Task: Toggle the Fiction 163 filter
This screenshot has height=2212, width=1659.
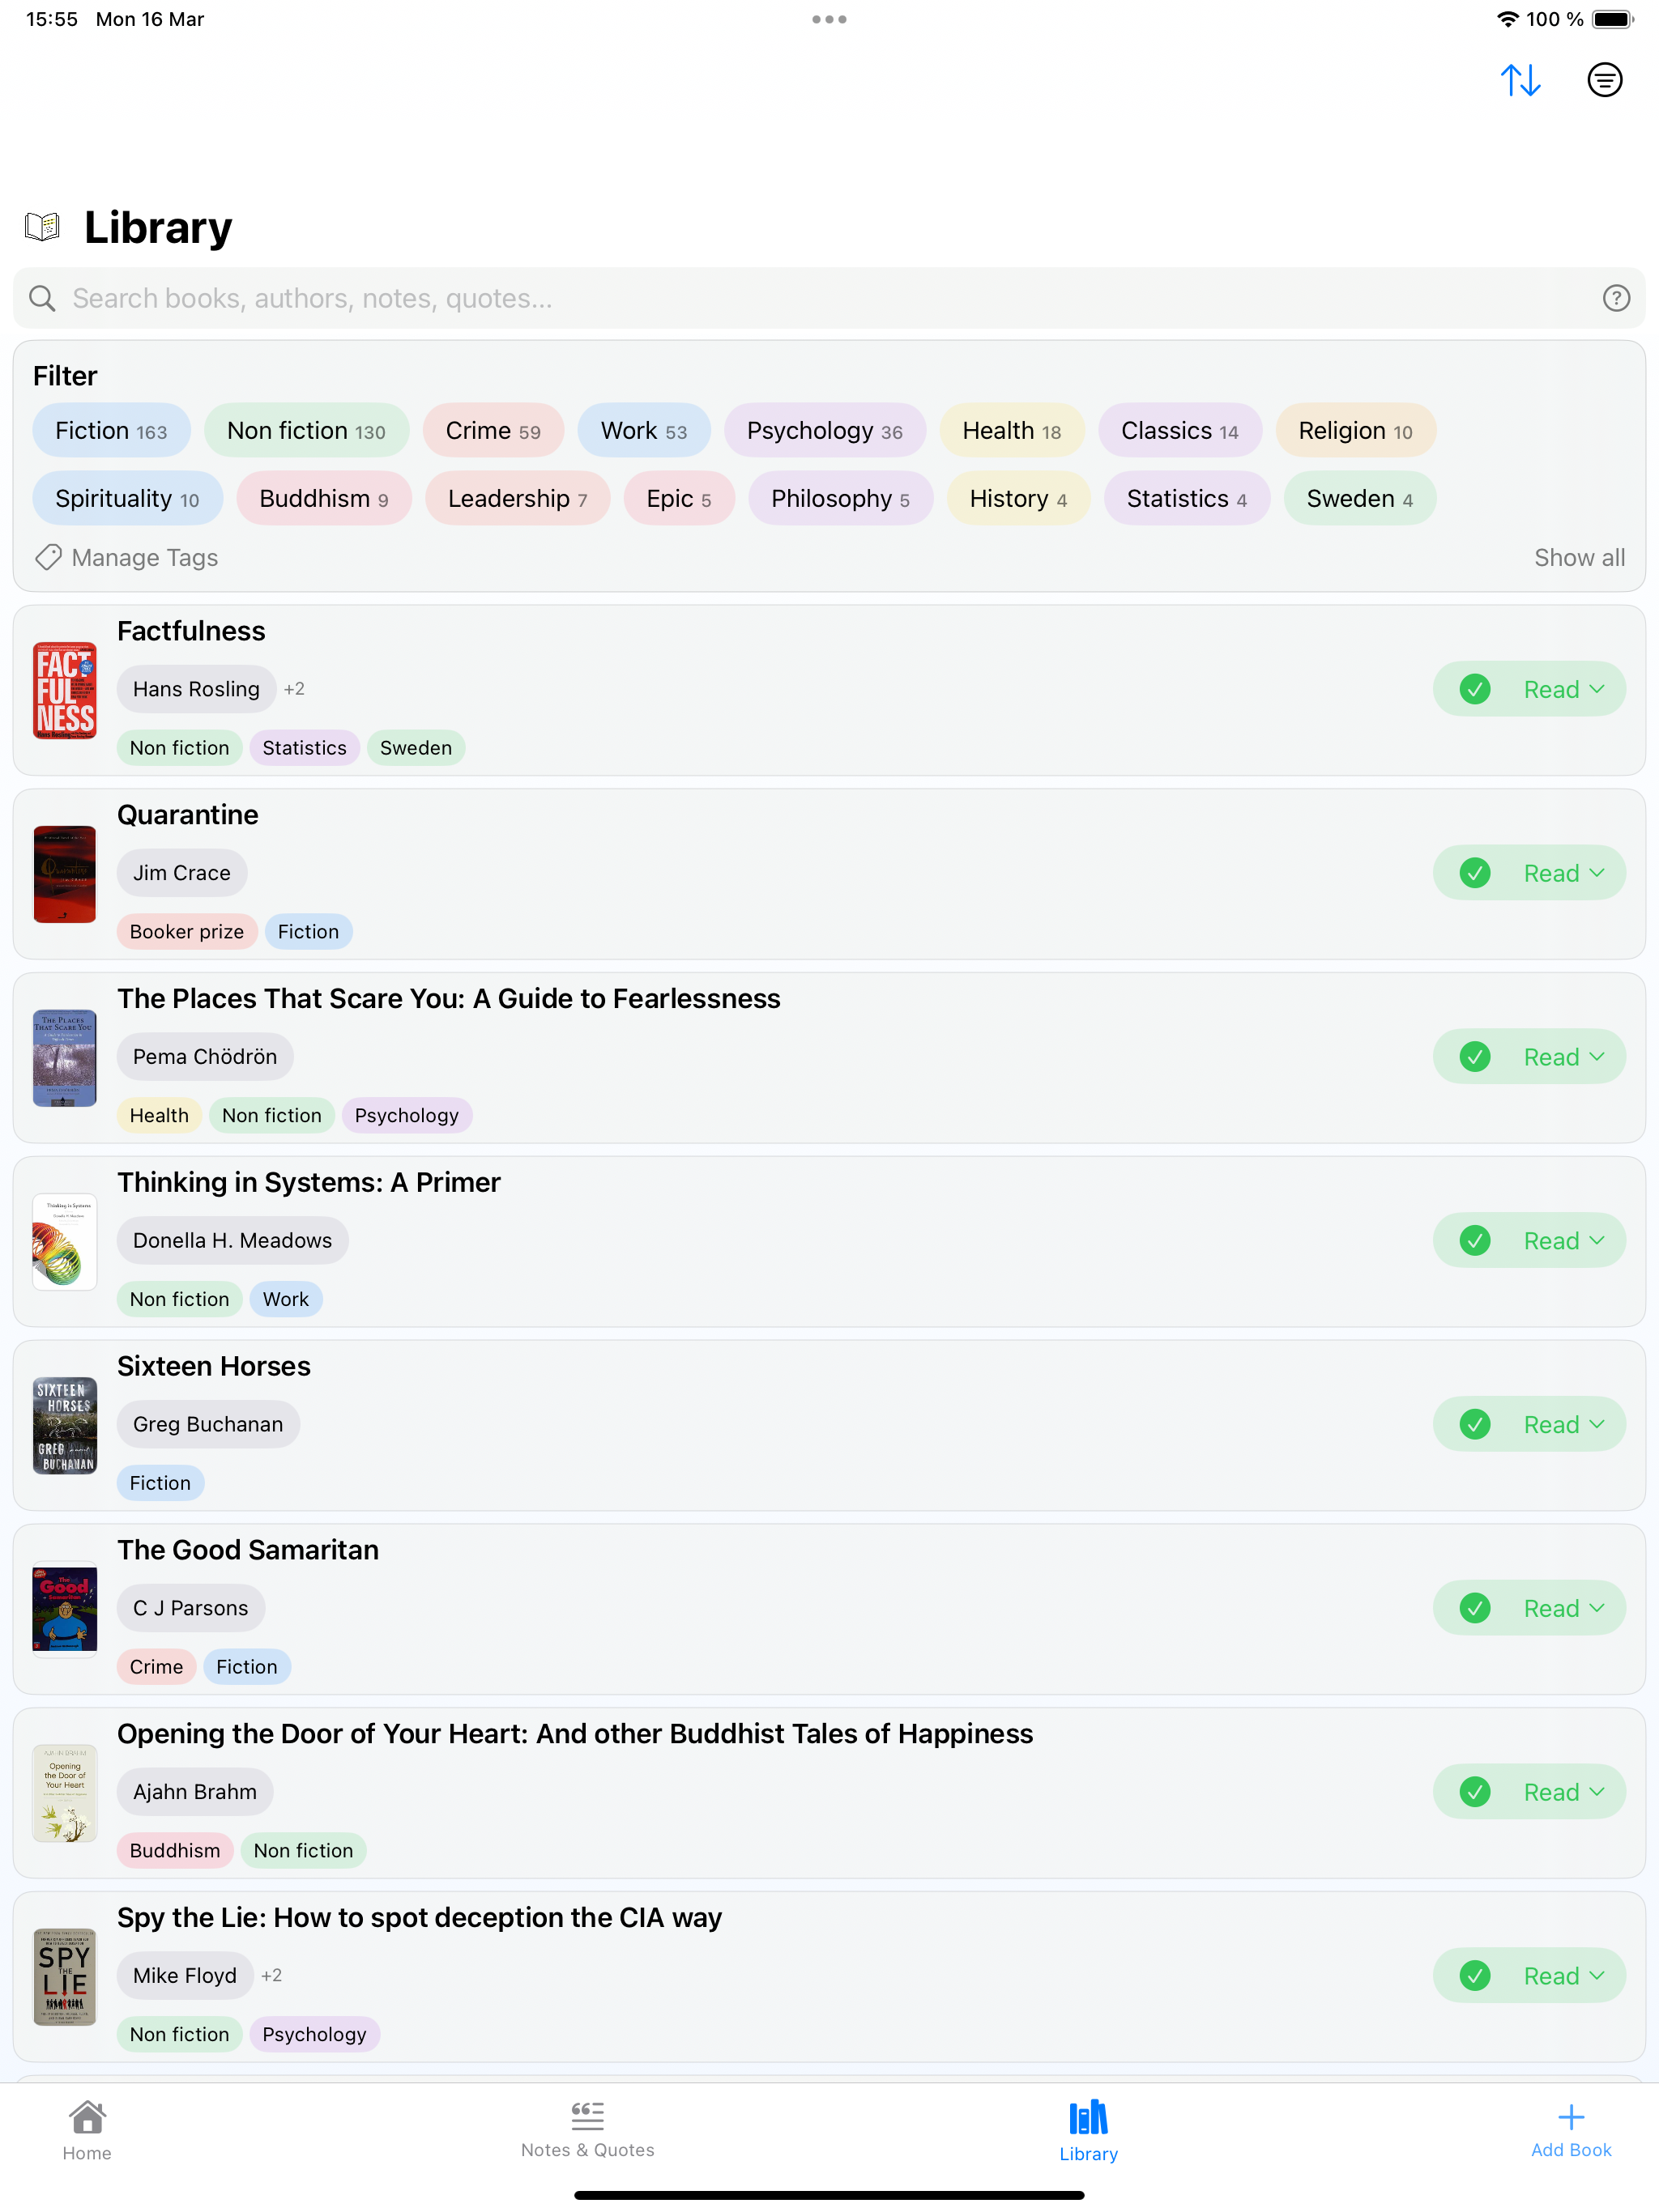Action: click(111, 430)
